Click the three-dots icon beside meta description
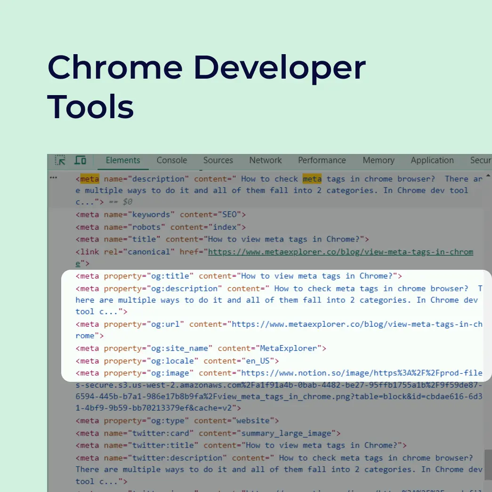 point(53,178)
